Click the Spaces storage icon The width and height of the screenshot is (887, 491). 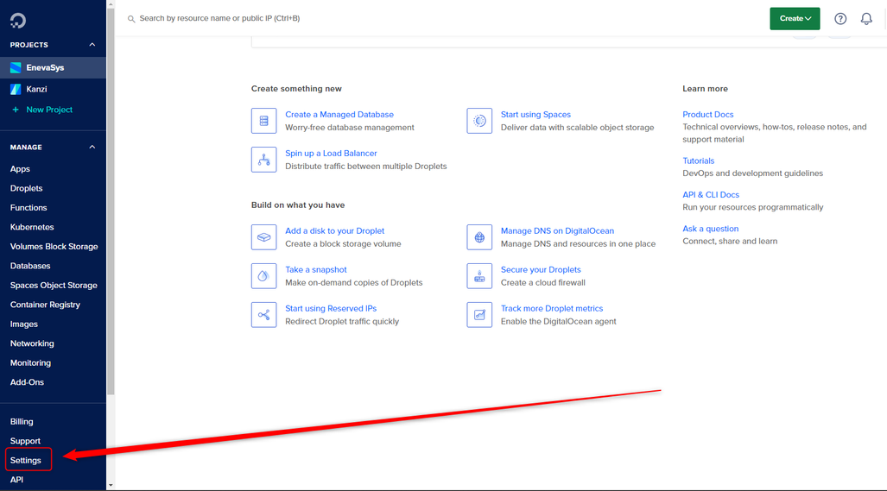479,121
